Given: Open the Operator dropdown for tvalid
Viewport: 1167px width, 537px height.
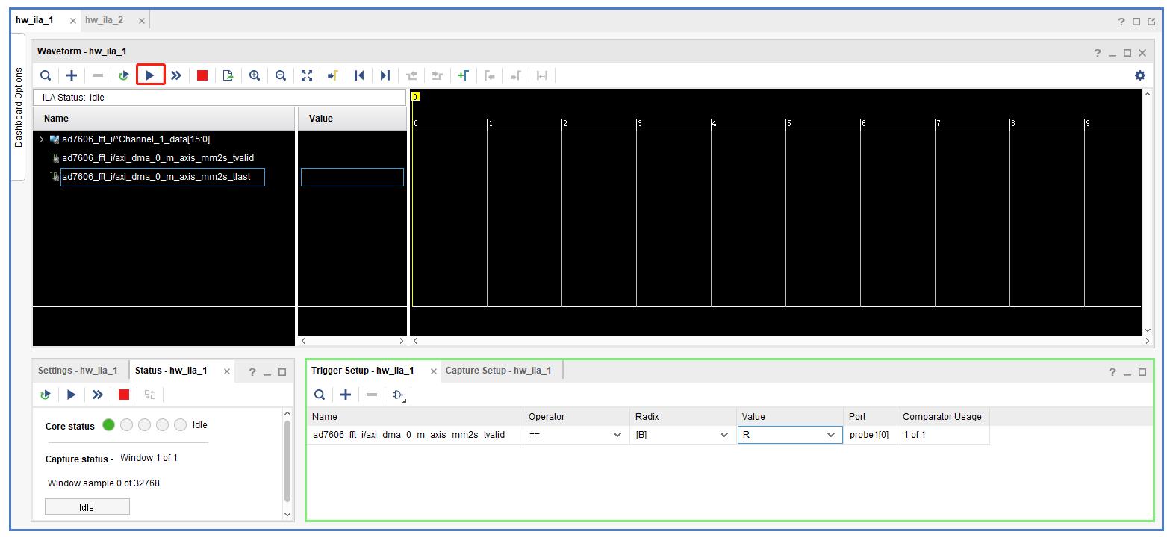Looking at the screenshot, I should tap(617, 435).
